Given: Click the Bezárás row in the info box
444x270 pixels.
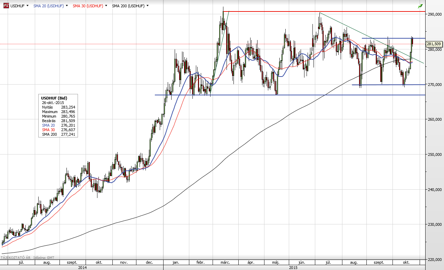Looking at the screenshot, I should coord(58,121).
